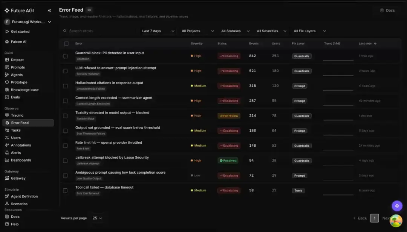Check the Hallucinated citations row checkbox
The width and height of the screenshot is (407, 232).
click(66, 86)
